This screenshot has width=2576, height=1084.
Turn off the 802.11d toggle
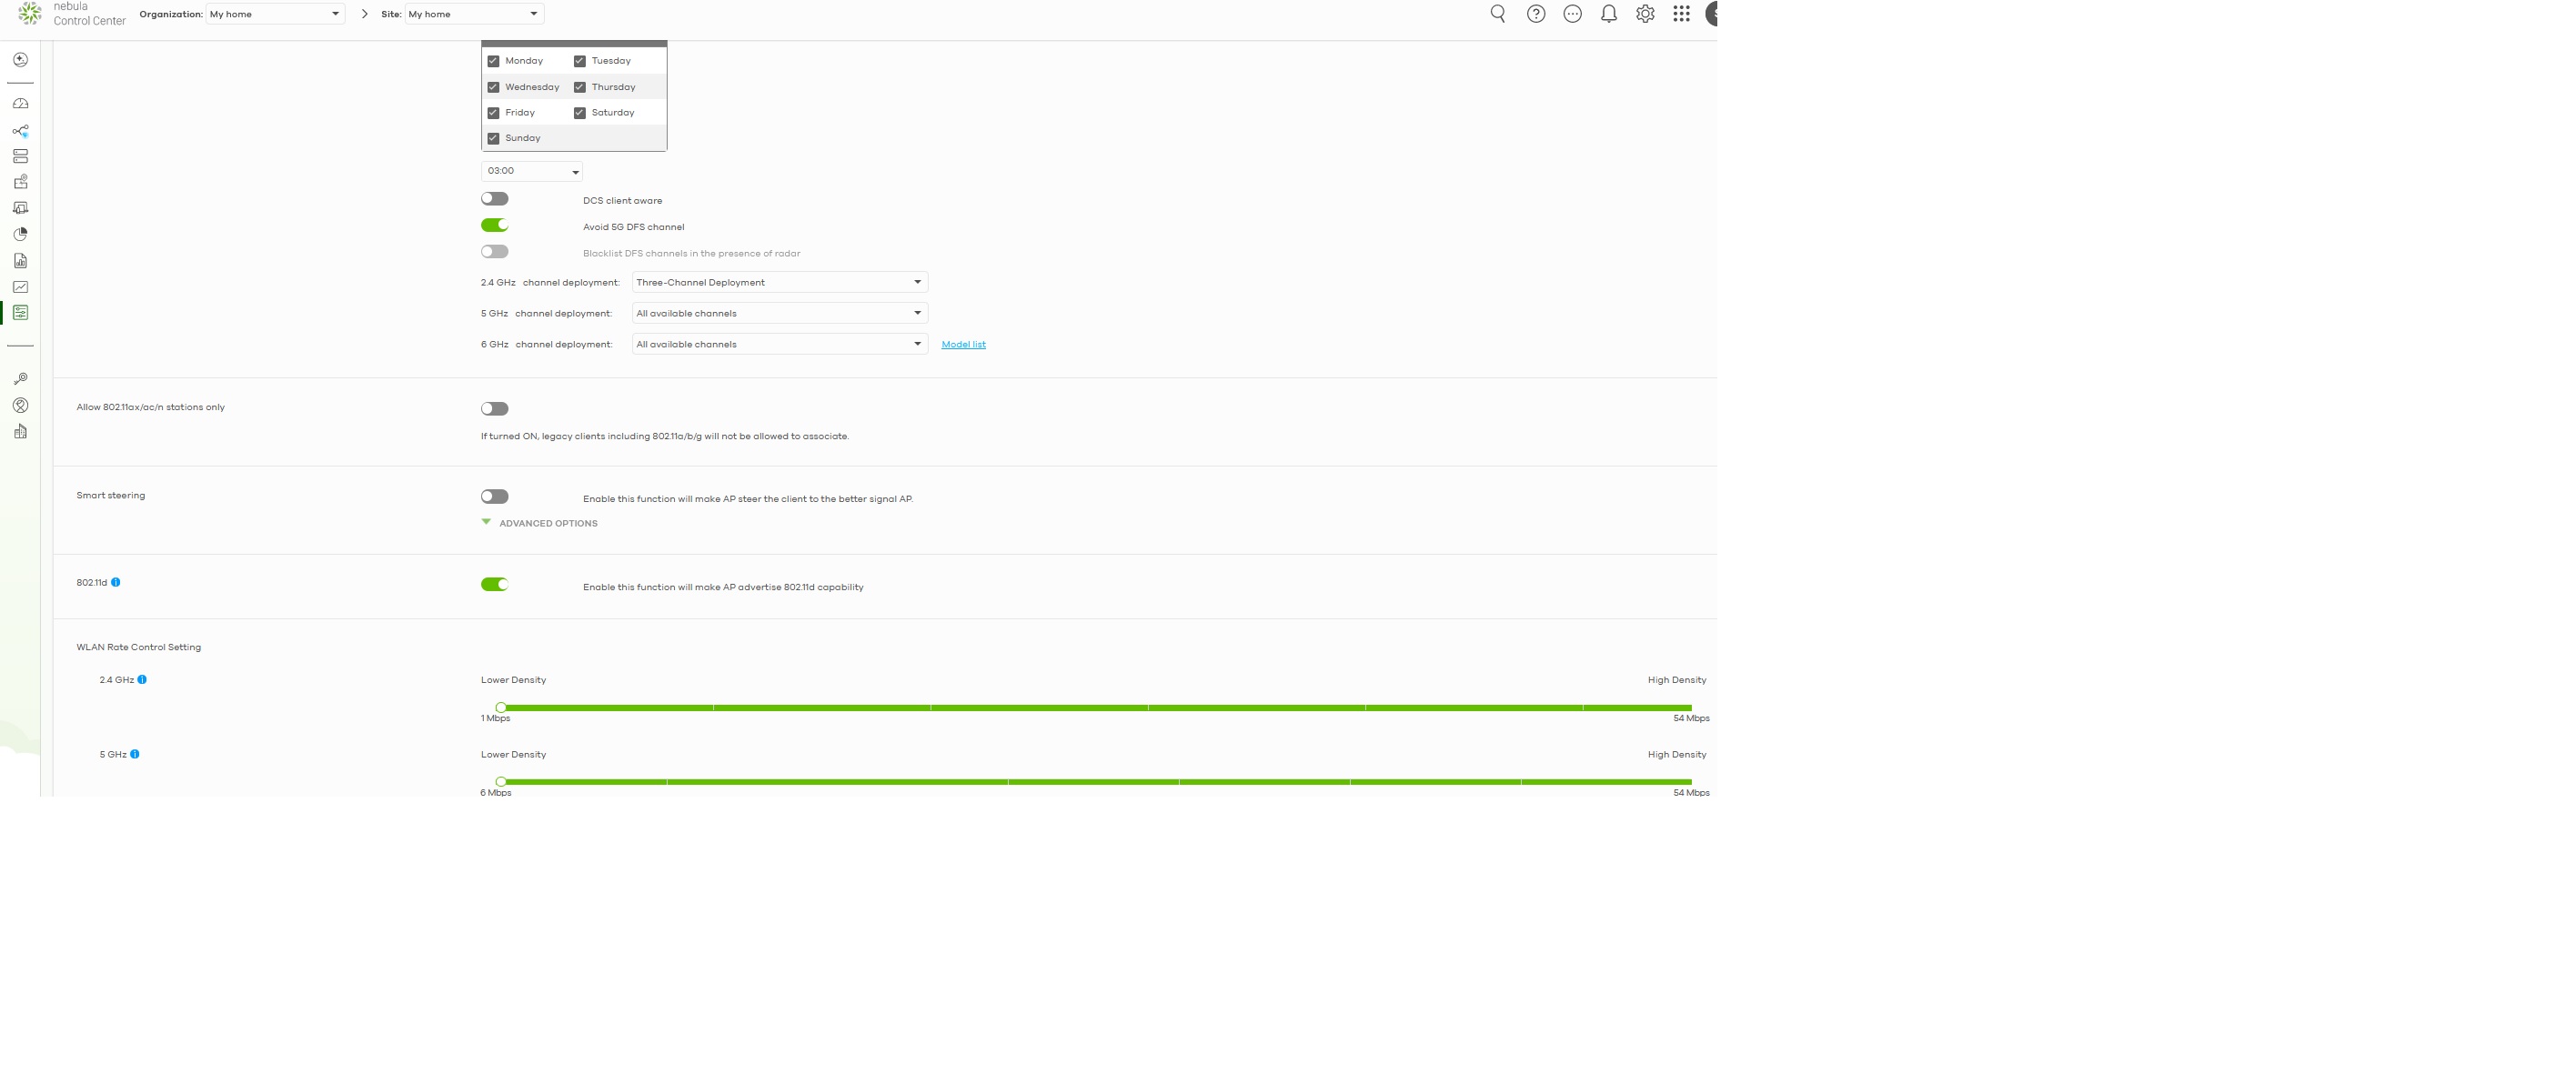point(494,585)
